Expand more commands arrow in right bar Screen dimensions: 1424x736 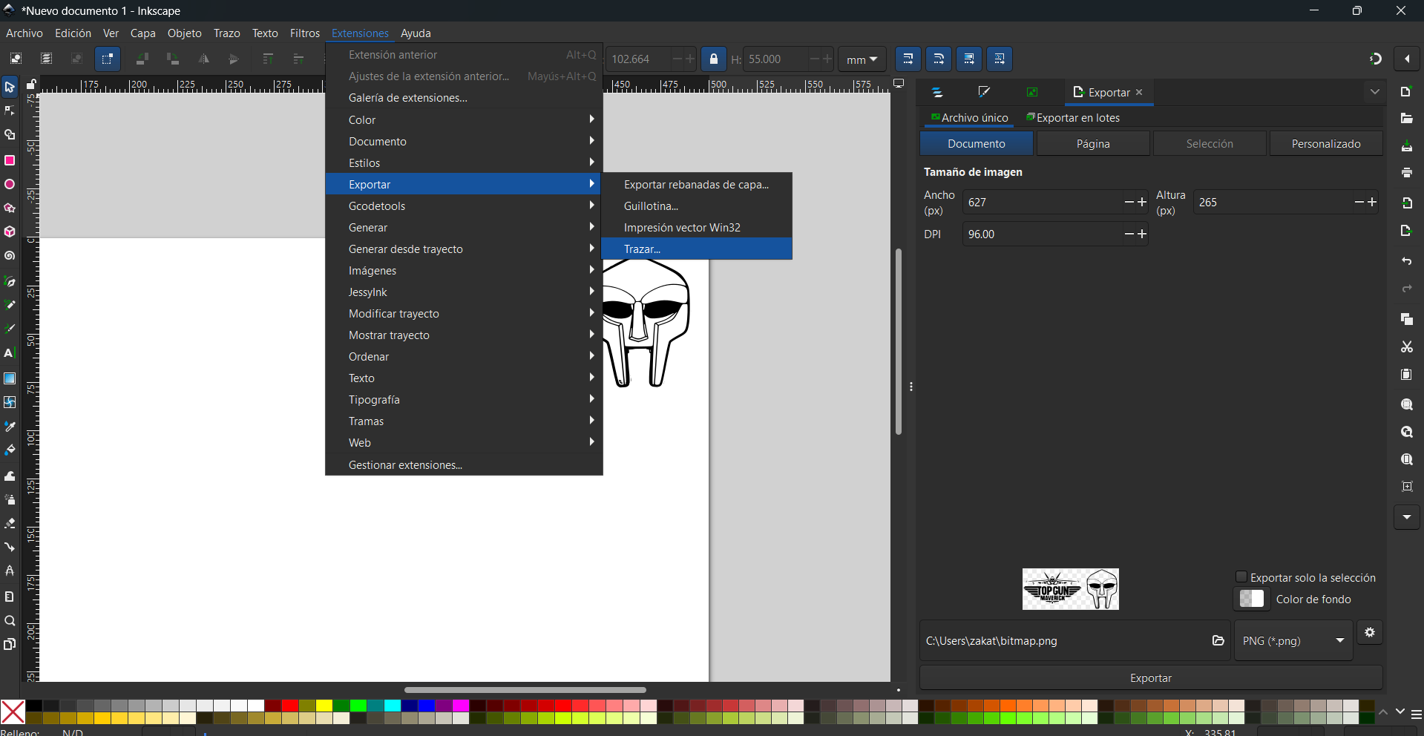(1407, 517)
